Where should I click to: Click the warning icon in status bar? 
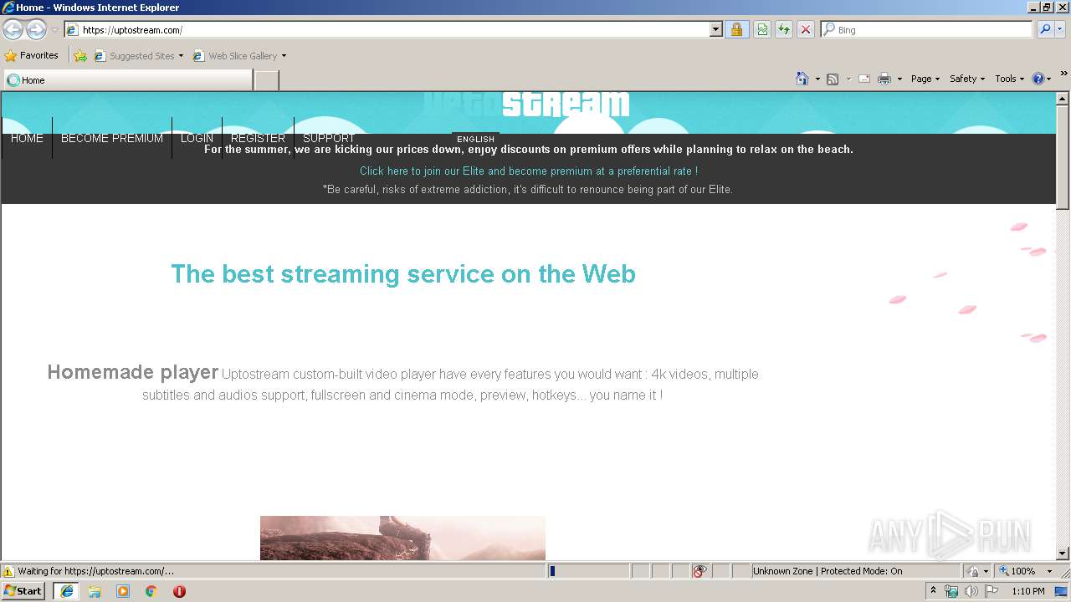[8, 571]
